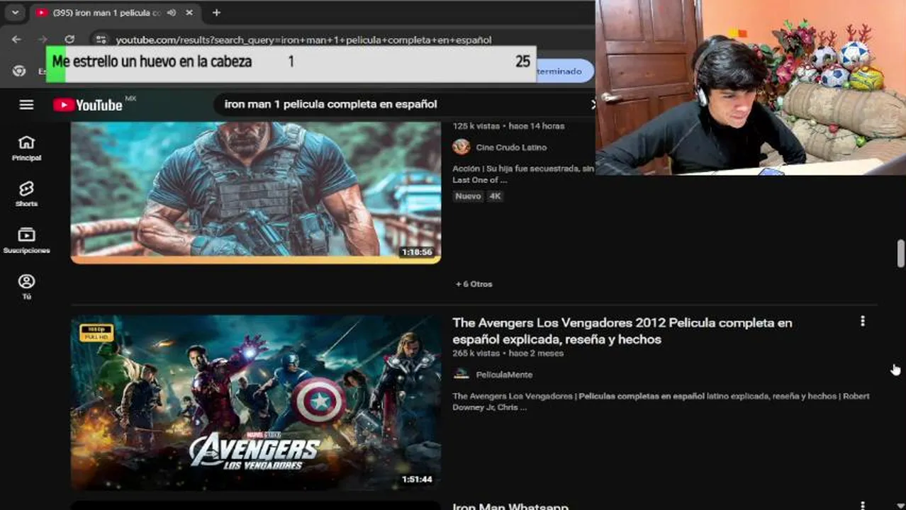The image size is (906, 510).
Task: Open the Cine Crudo Latino channel link
Action: [x=511, y=147]
